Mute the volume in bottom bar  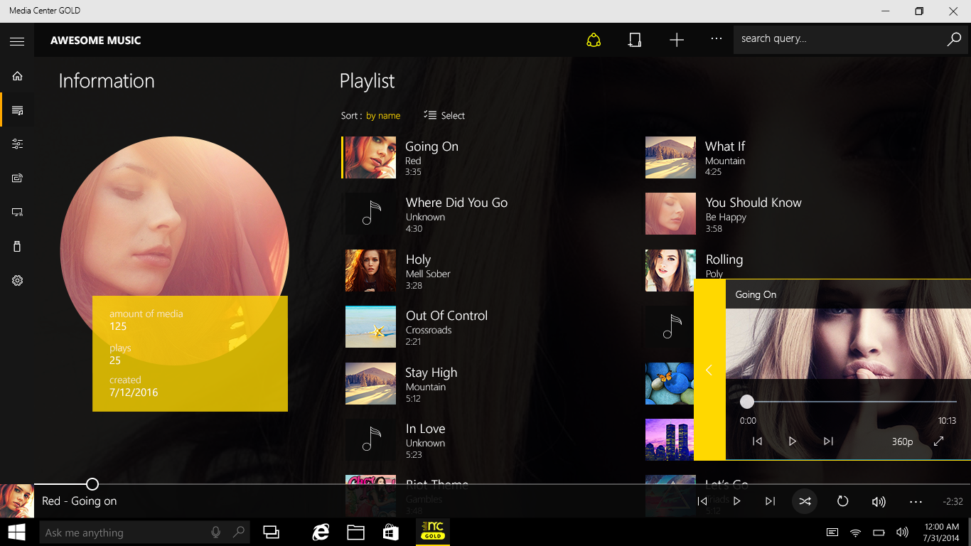coord(879,502)
